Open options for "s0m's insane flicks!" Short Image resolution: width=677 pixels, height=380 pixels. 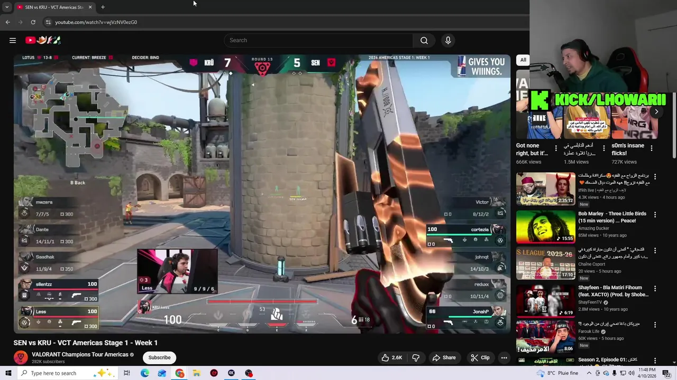click(652, 148)
